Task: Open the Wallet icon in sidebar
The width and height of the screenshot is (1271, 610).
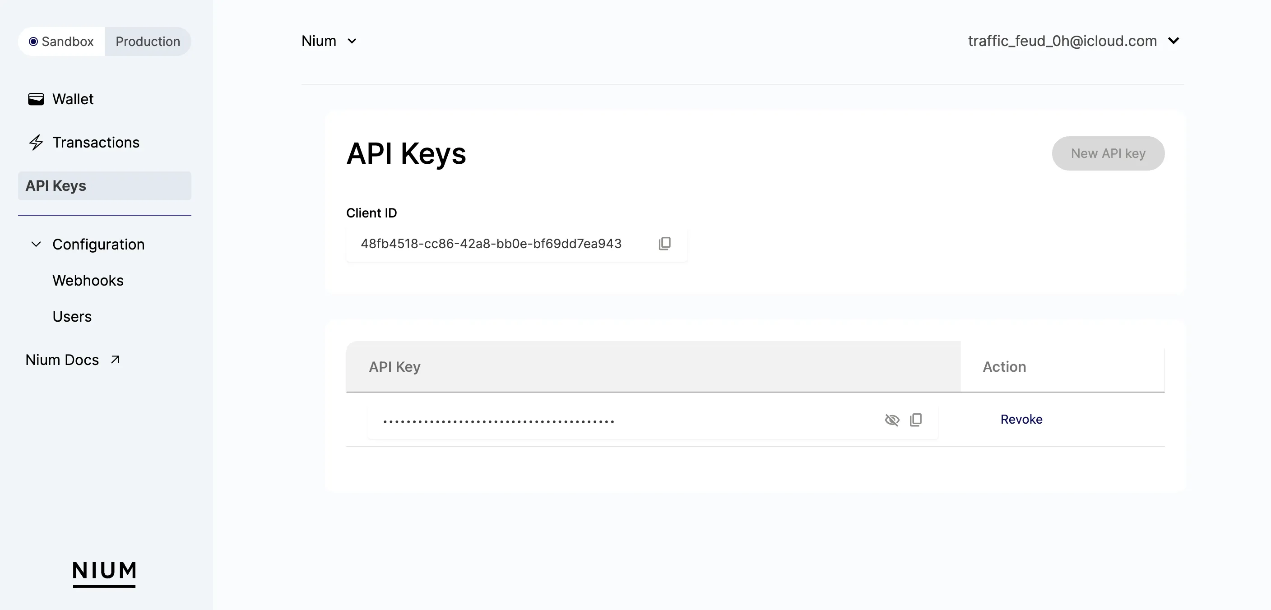Action: point(36,99)
